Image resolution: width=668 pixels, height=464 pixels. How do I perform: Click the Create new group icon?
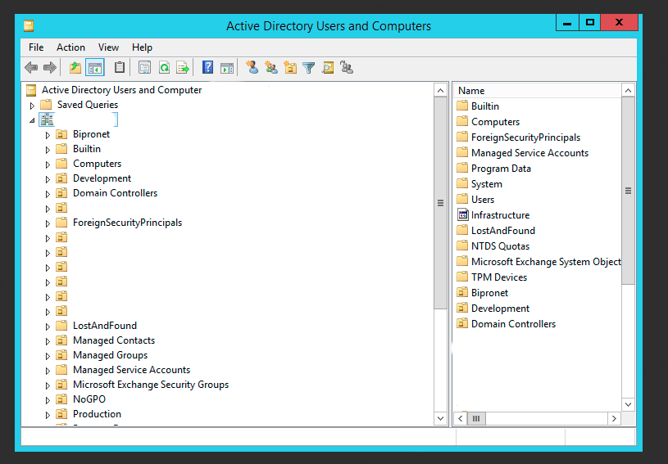click(x=270, y=68)
